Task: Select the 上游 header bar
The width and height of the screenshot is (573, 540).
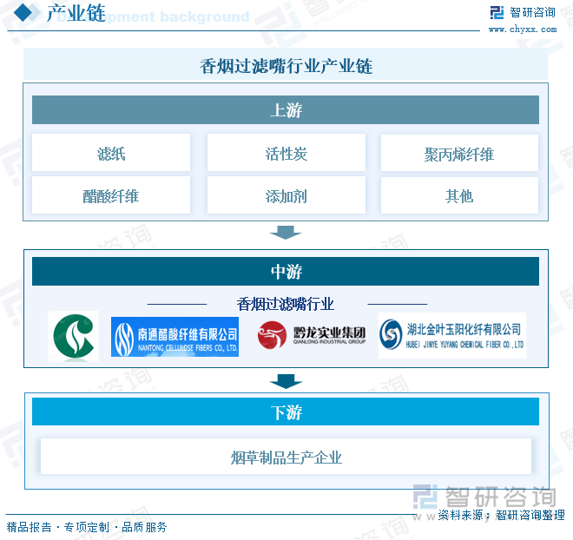Action: coord(286,110)
